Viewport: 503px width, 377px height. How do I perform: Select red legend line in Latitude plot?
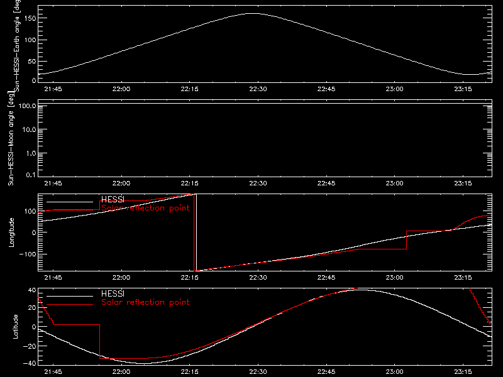tap(70, 305)
